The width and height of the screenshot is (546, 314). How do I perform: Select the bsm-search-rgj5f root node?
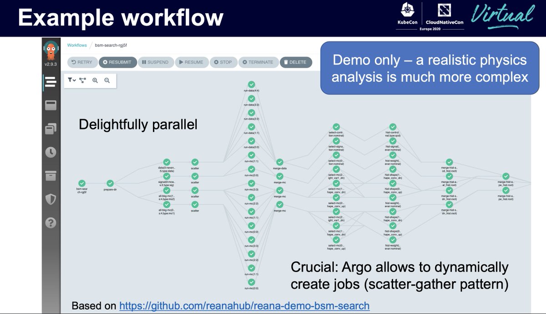pyautogui.click(x=81, y=183)
